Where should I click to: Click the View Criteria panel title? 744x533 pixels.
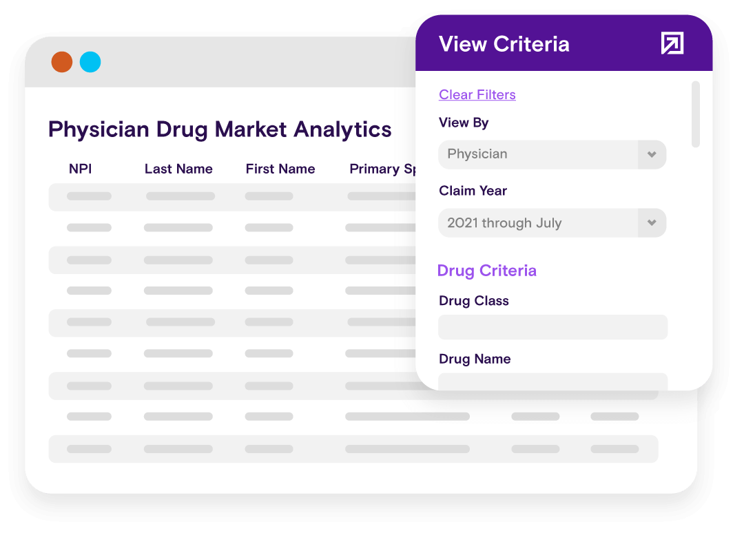pos(504,44)
